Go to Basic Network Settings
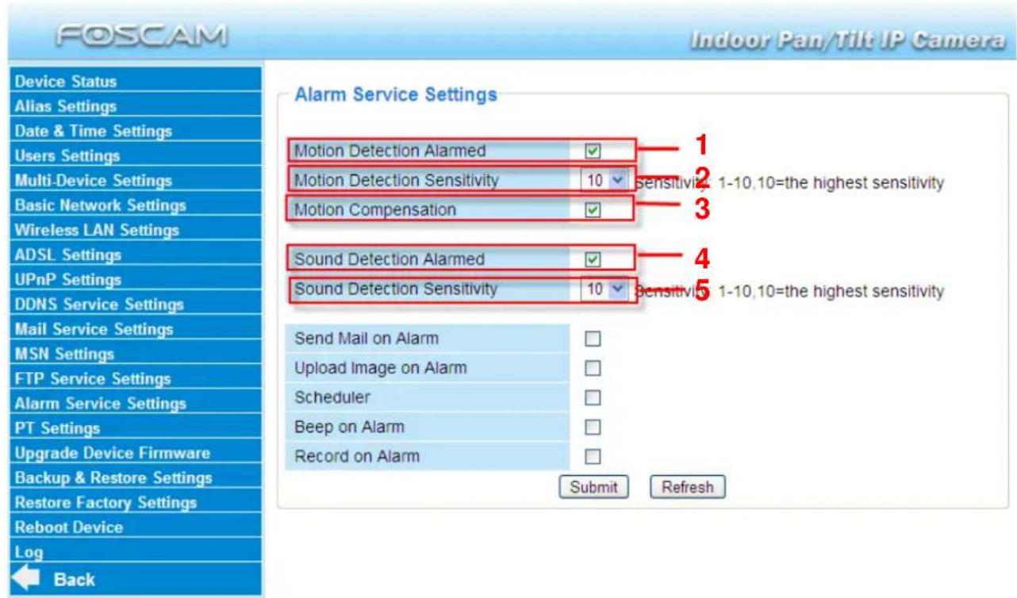This screenshot has width=1017, height=598. pyautogui.click(x=135, y=205)
